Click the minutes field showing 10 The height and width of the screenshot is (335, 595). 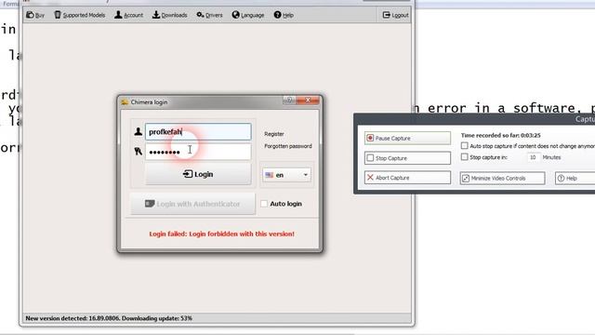[x=533, y=157]
